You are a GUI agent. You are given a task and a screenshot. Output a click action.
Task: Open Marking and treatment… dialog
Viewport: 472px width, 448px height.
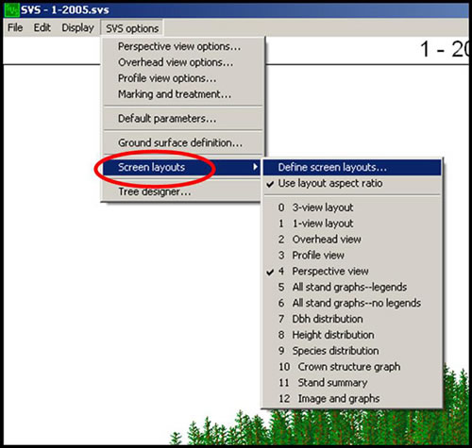click(182, 94)
